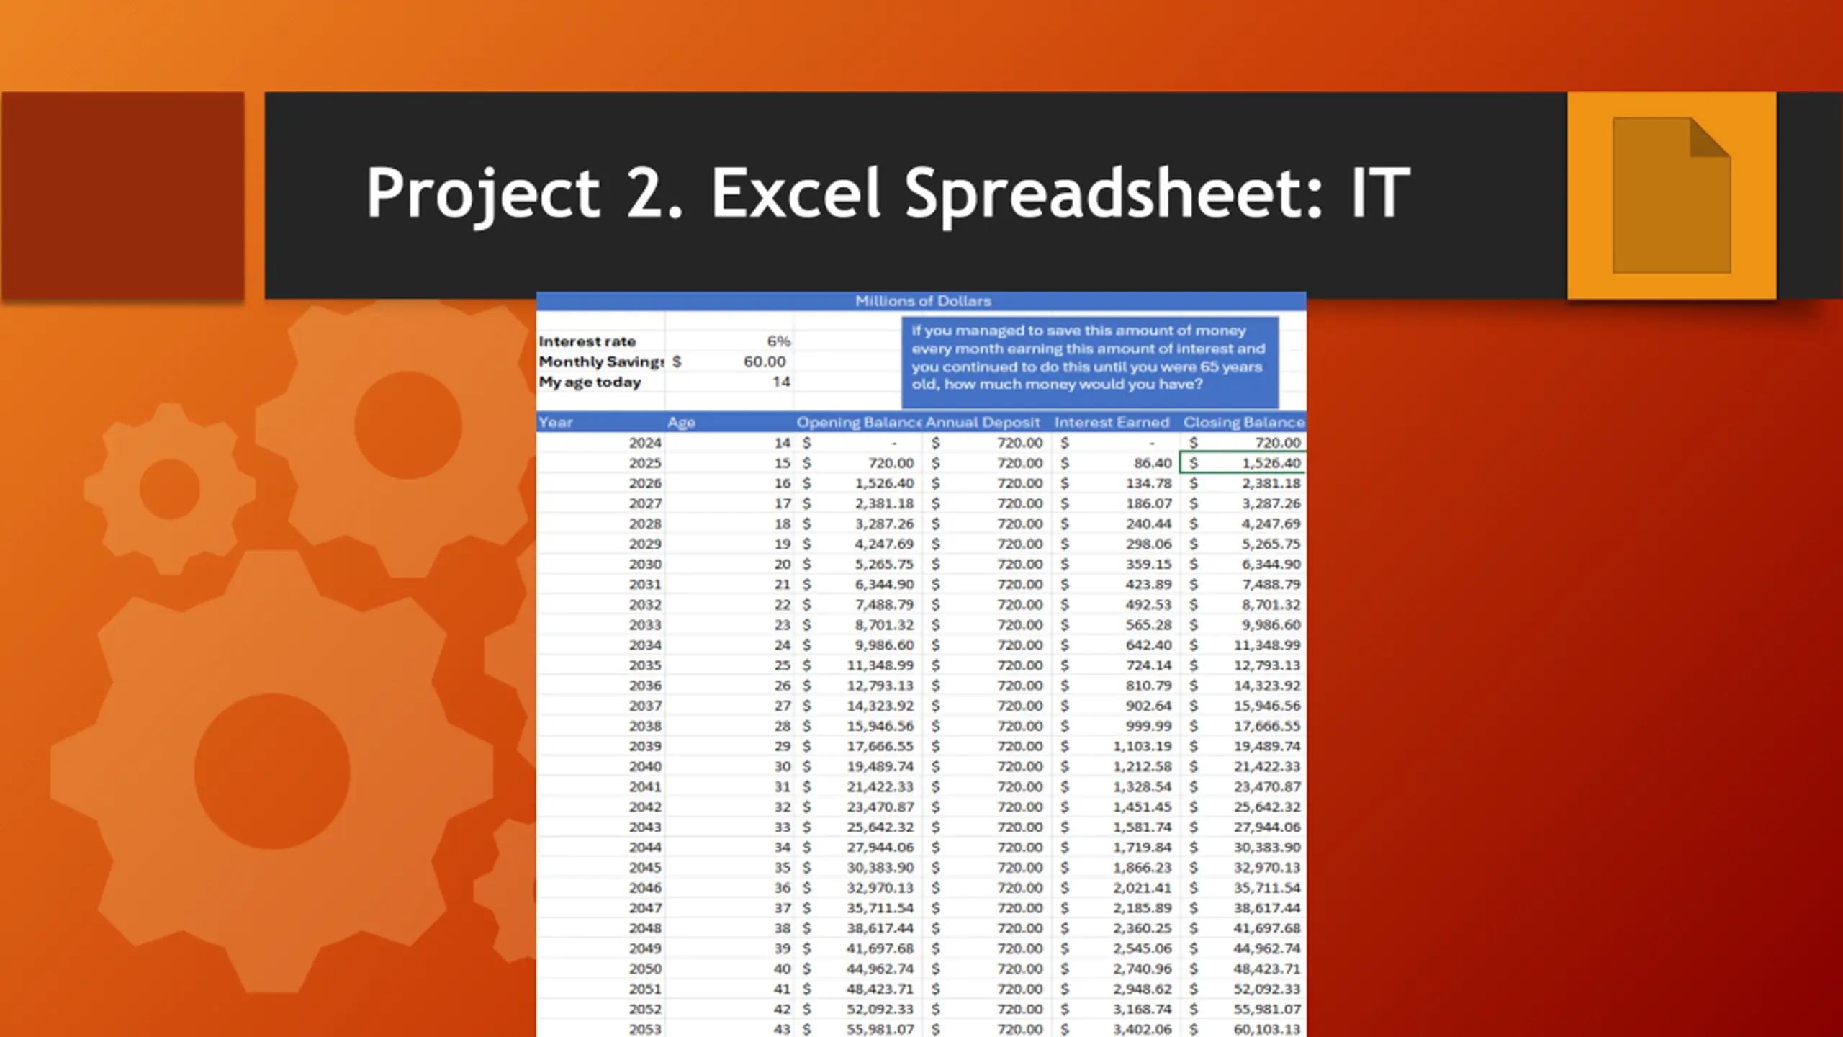
Task: Click the 'Interest rate' label cell
Action: [x=587, y=341]
